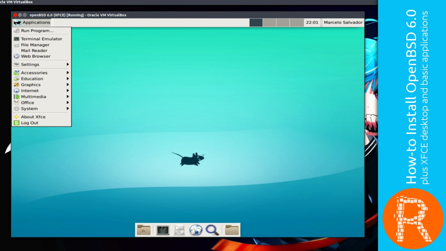Select Terminal Emulator in the menu
The image size is (446, 251).
[x=41, y=39]
